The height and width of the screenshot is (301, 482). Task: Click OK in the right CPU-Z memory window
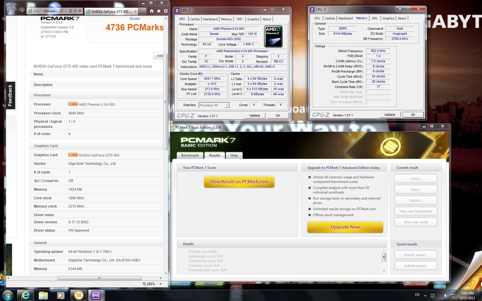[x=413, y=115]
